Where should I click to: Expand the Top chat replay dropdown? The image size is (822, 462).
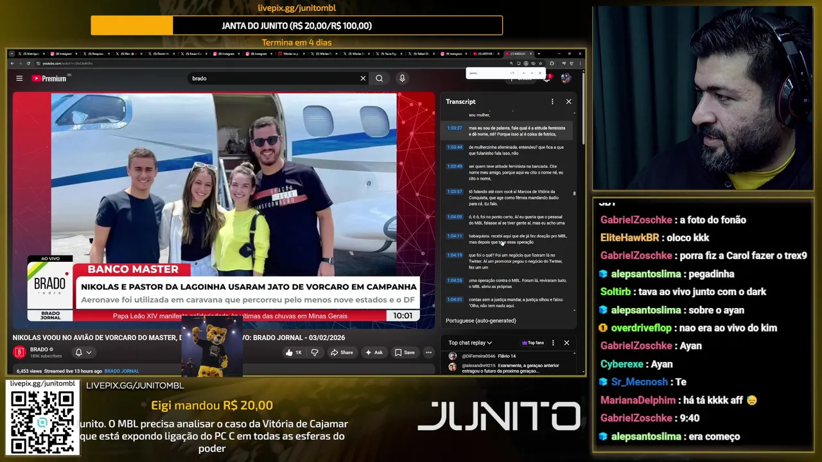point(471,343)
